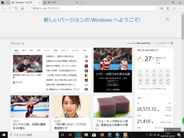Click the search or web address field
The height and width of the screenshot is (138, 184).
point(92,8)
